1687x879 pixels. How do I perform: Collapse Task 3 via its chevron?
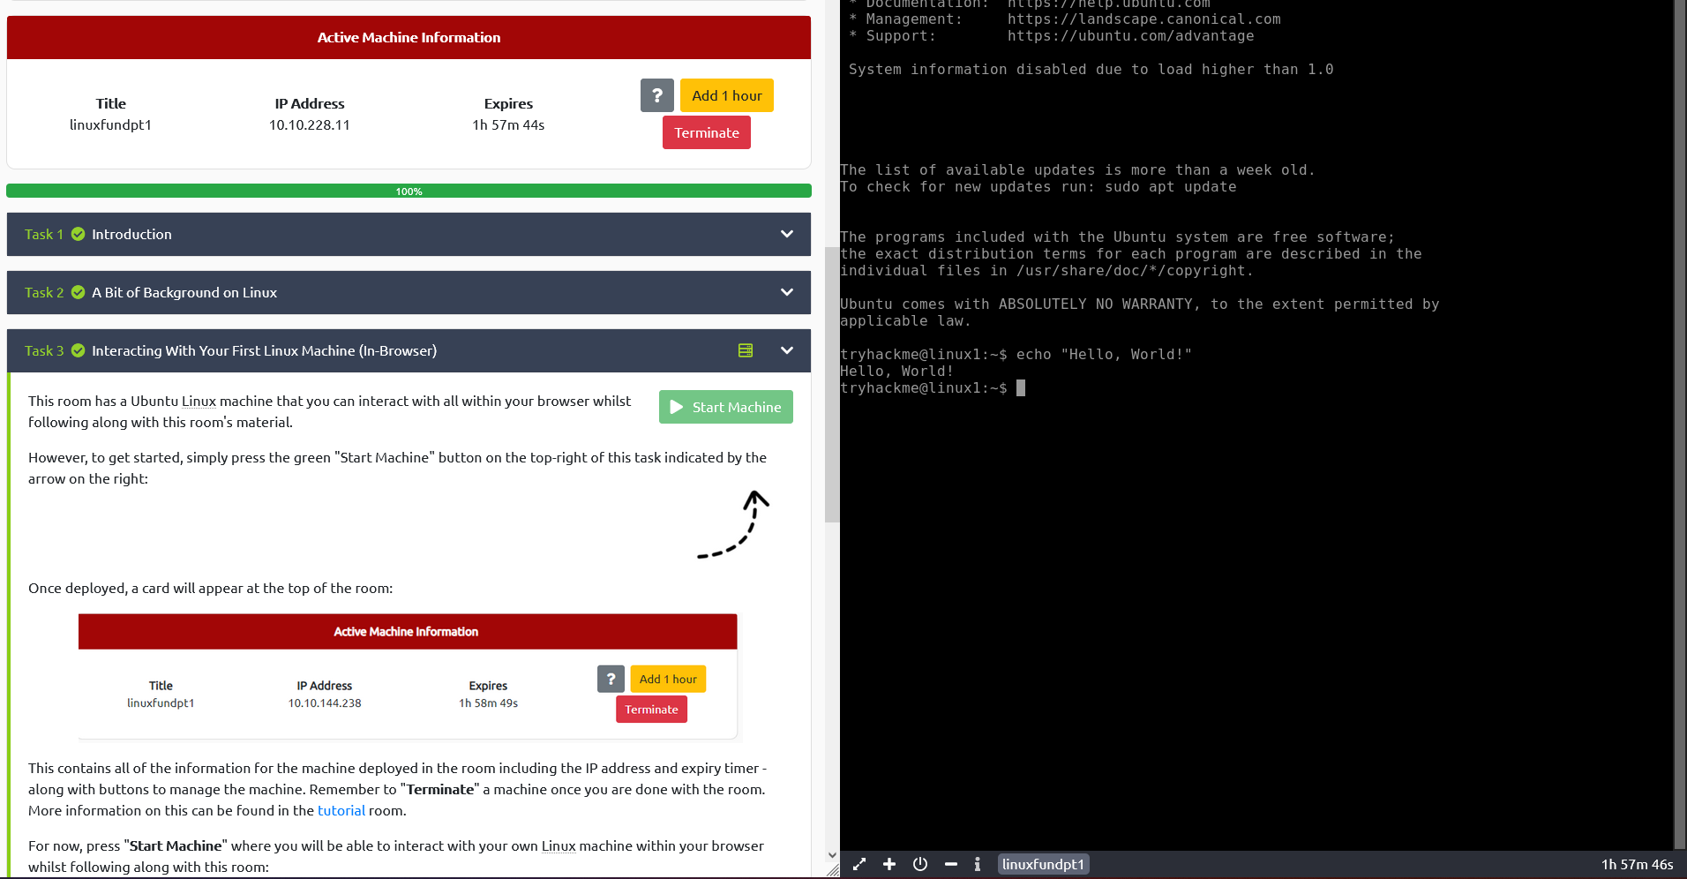click(x=786, y=350)
